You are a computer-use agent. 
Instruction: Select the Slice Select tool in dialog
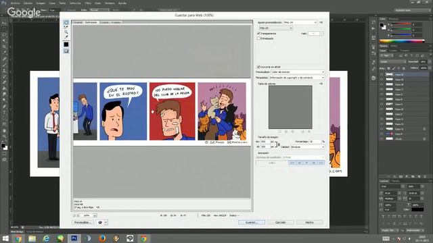click(66, 27)
